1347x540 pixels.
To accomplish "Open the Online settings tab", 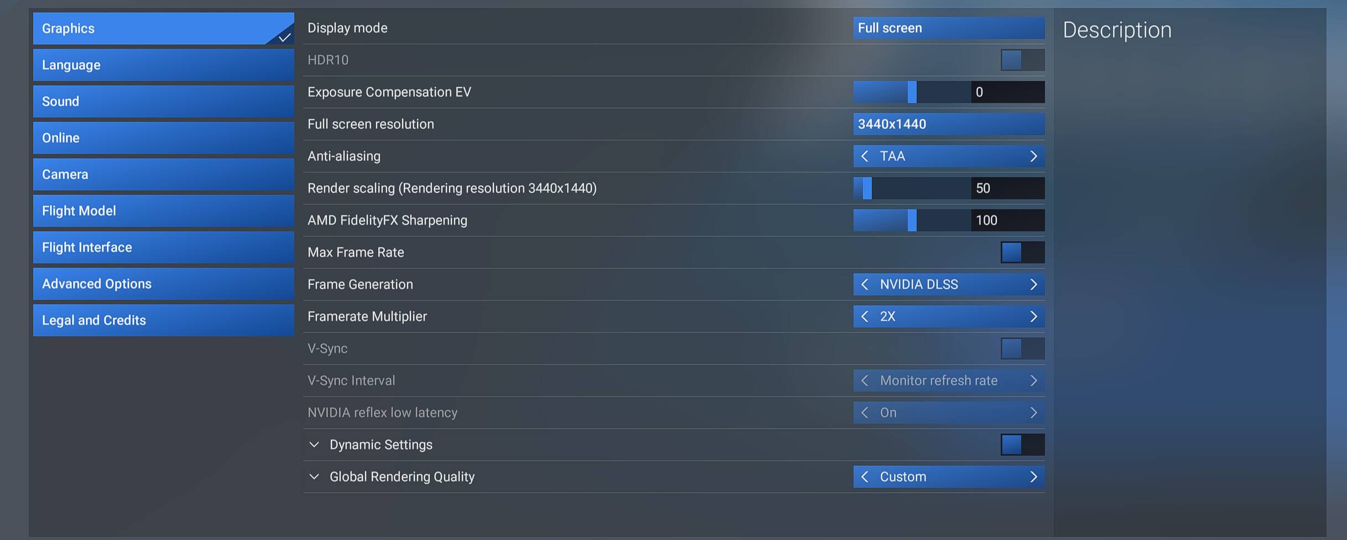I will click(x=163, y=138).
